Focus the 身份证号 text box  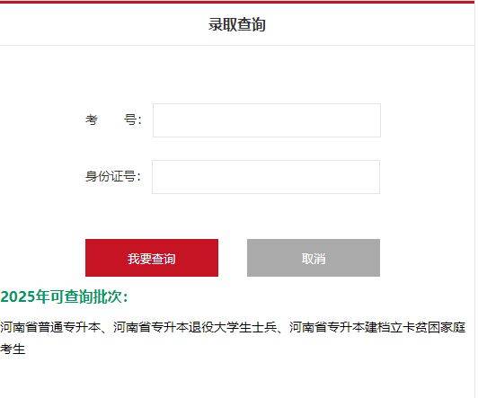click(x=266, y=177)
